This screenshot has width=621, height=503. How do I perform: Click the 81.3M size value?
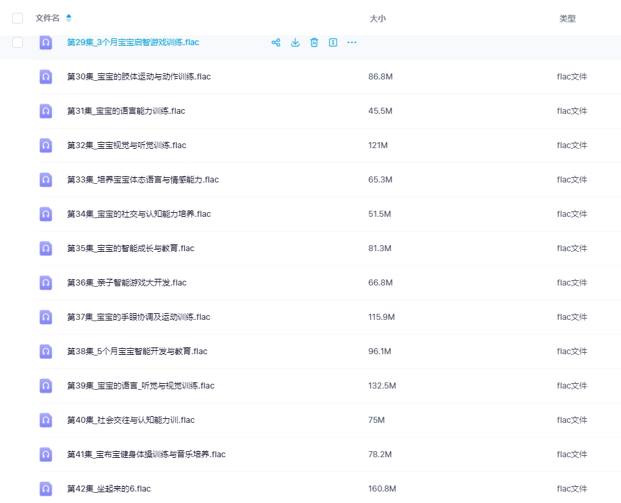[x=380, y=248]
